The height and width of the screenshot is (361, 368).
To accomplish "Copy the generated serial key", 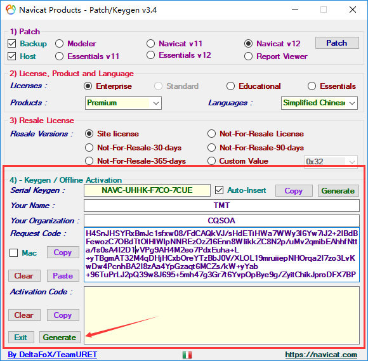I will 294,190.
